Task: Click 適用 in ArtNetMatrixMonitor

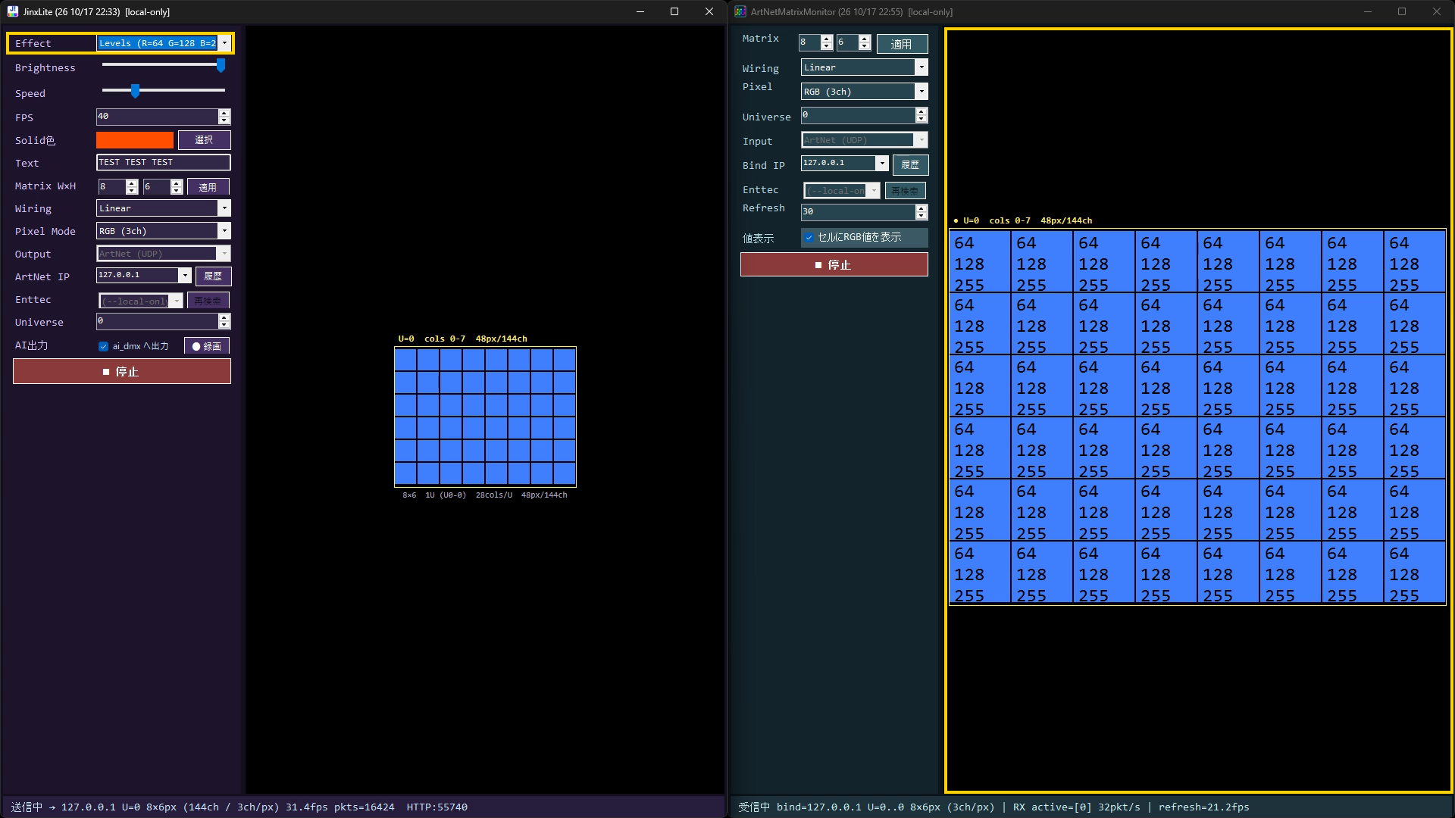Action: 902,44
